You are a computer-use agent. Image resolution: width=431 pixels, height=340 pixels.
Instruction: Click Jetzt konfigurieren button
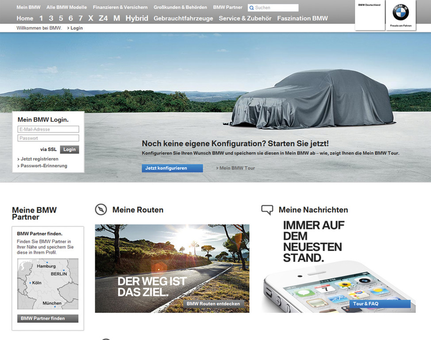point(172,168)
